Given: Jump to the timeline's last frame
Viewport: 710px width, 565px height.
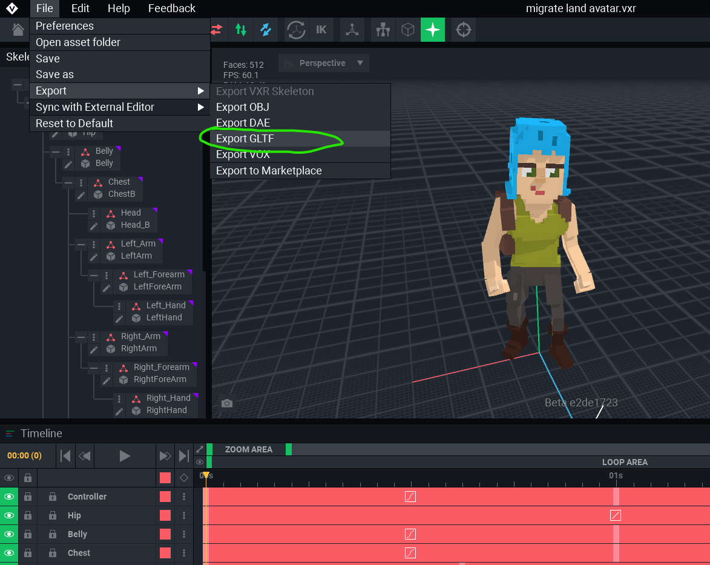Looking at the screenshot, I should point(183,456).
